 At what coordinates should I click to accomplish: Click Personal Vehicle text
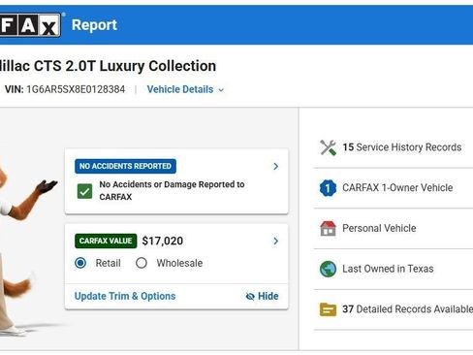379,228
